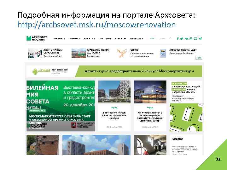Click the Кратко section heading

tap(178, 139)
